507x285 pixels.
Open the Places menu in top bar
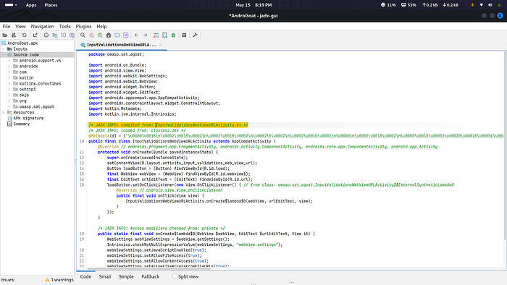tap(51, 5)
